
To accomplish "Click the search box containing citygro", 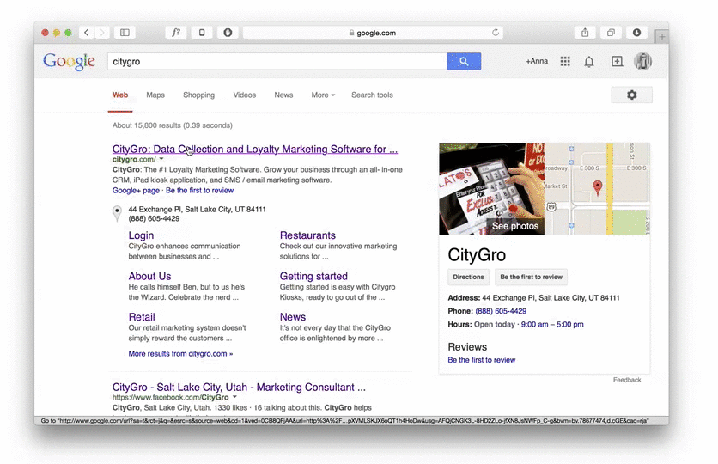I will [277, 61].
